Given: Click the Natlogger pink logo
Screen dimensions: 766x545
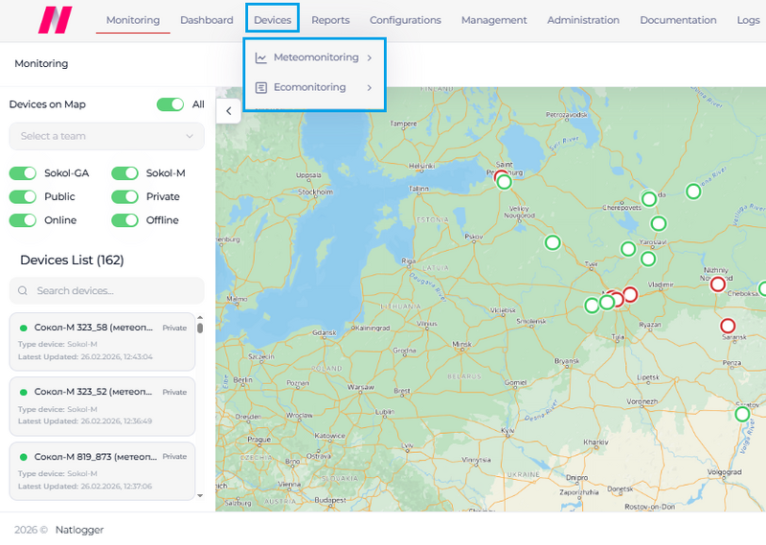Looking at the screenshot, I should coord(56,19).
